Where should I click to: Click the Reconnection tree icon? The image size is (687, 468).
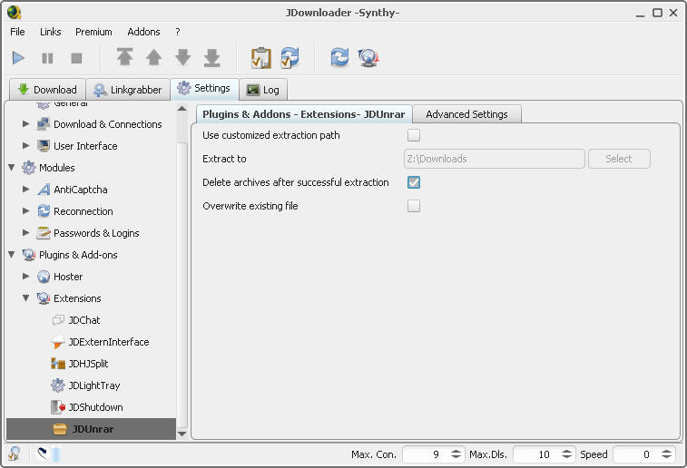click(x=44, y=211)
